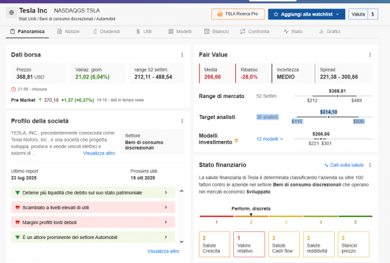Open 'Margini profitti lordi deboli' insight
This screenshot has height=263, width=390.
93,222
